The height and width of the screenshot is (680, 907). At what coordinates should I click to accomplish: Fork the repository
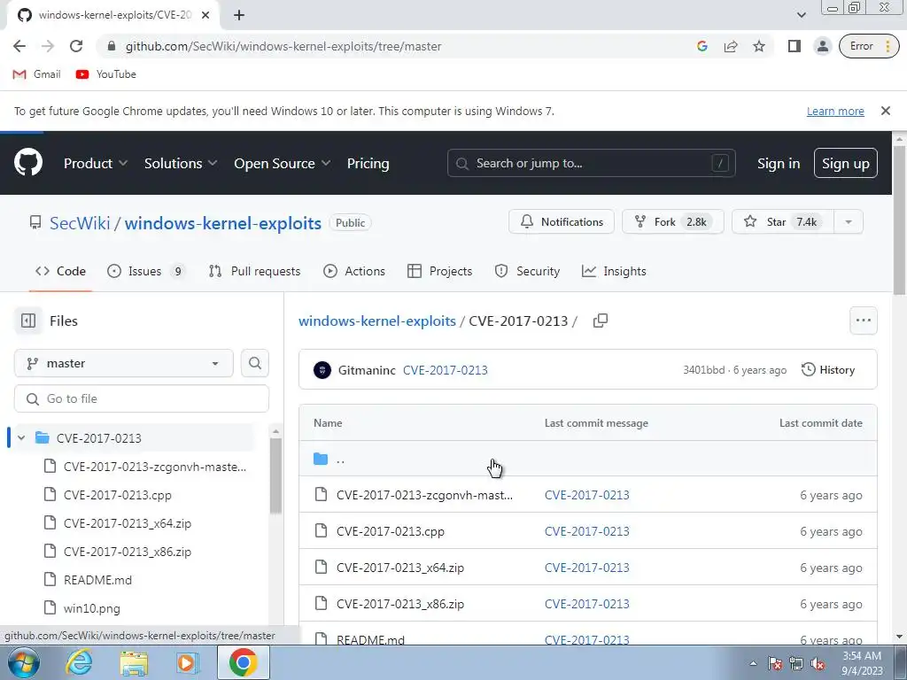coord(673,221)
